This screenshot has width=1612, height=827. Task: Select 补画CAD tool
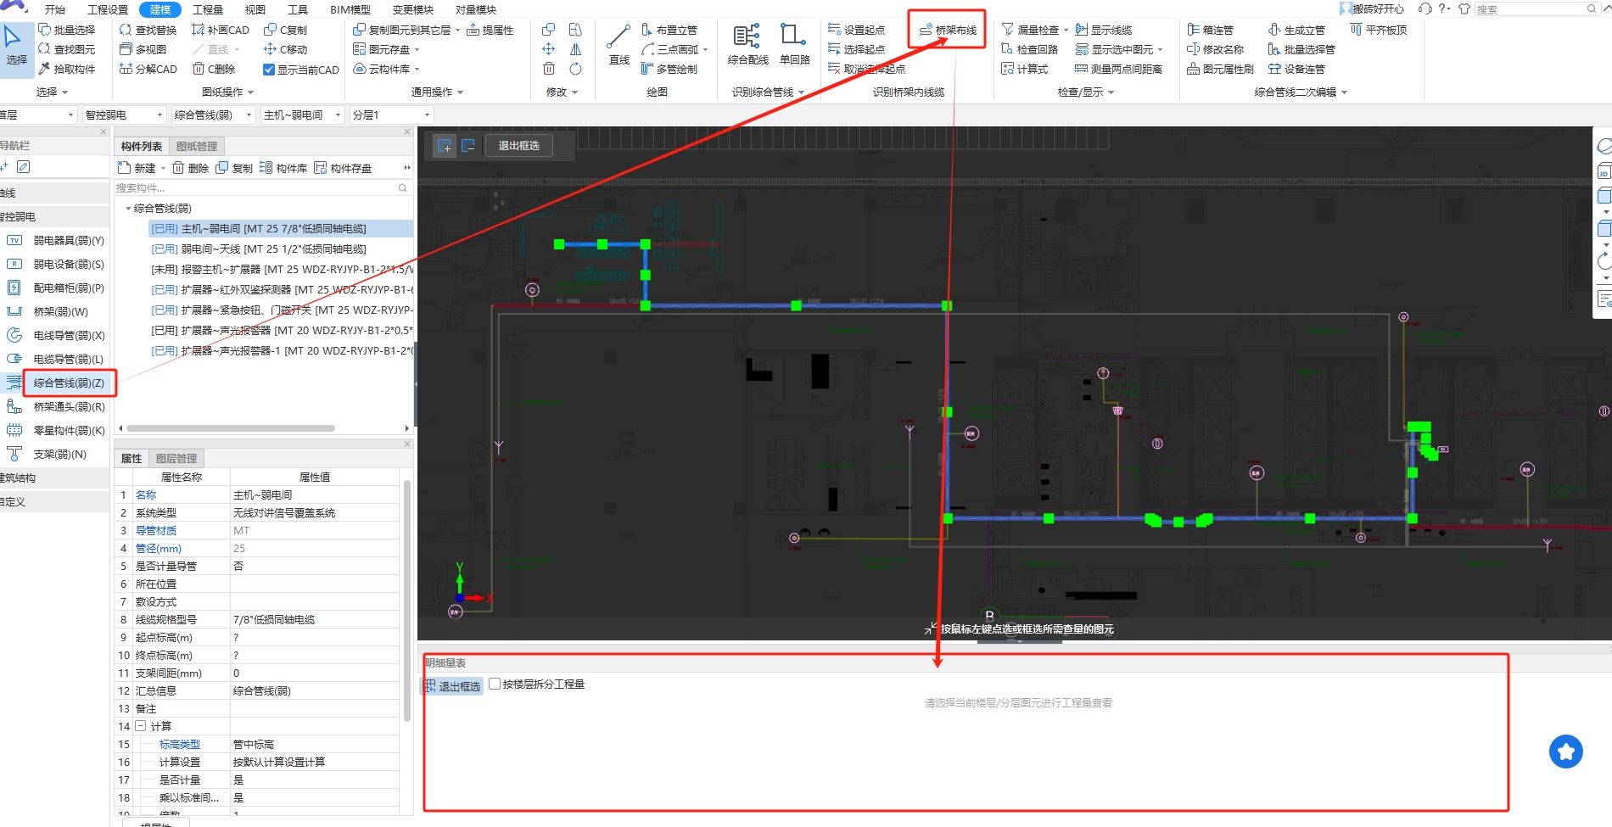(x=221, y=30)
